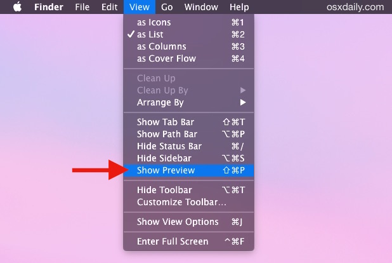Open the Go menu
The height and width of the screenshot is (263, 392).
(x=167, y=7)
